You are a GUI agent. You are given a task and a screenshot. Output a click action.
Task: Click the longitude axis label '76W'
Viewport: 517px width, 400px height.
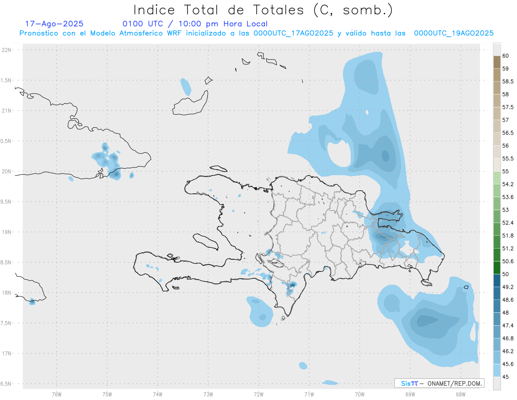coord(56,394)
